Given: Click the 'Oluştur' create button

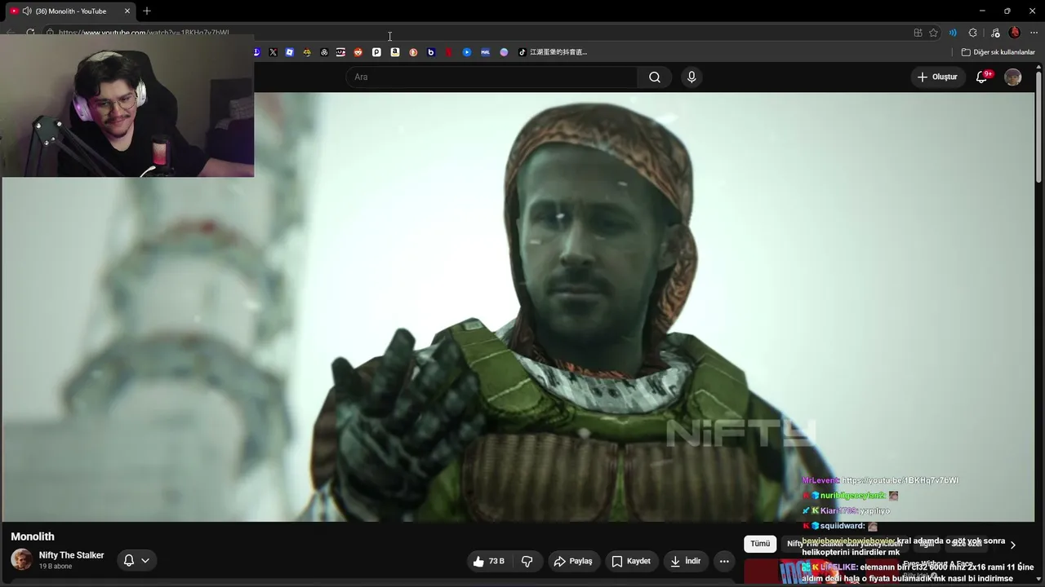Looking at the screenshot, I should pyautogui.click(x=937, y=77).
